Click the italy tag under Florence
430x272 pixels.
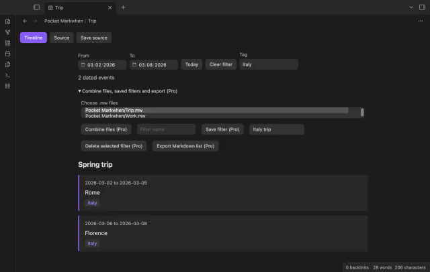pos(92,244)
